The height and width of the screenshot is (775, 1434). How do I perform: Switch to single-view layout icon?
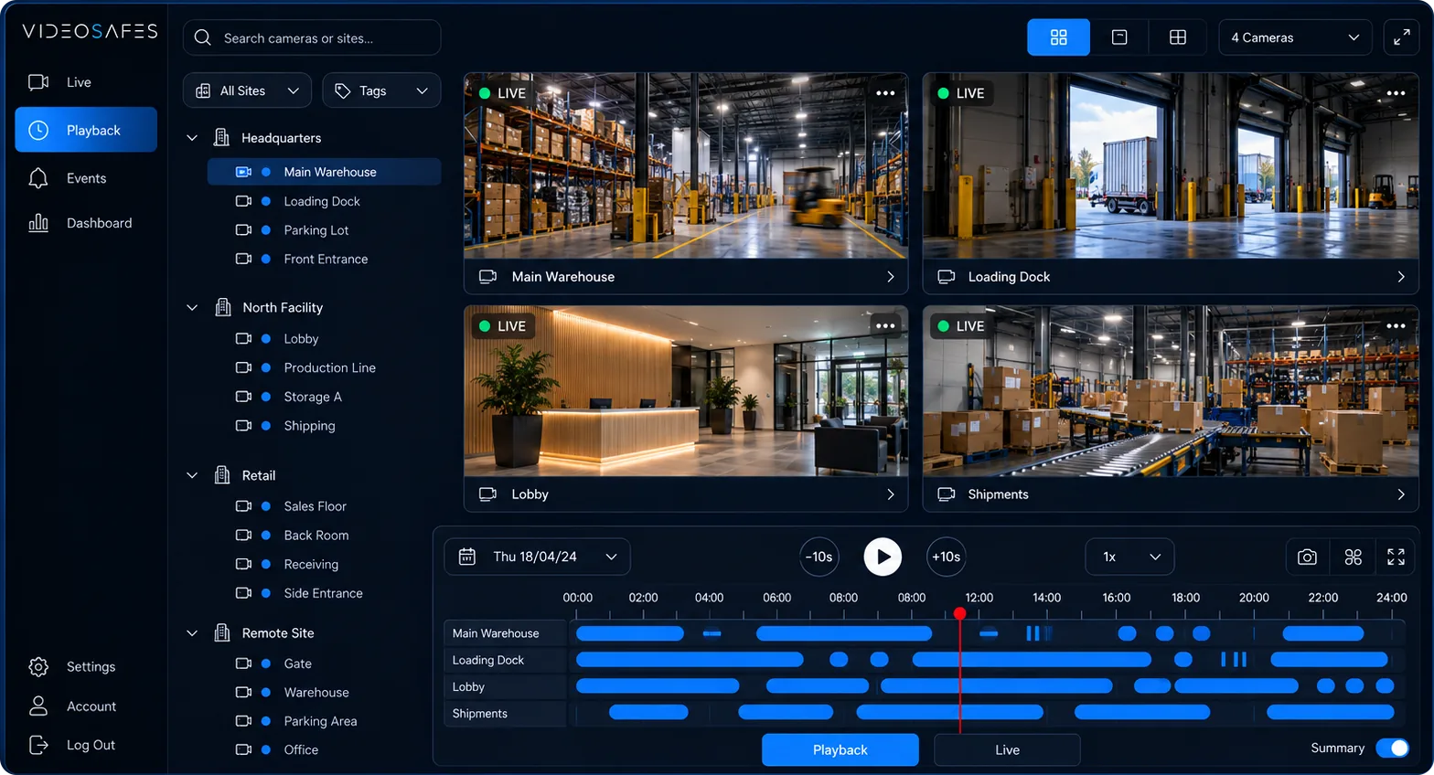coord(1119,37)
